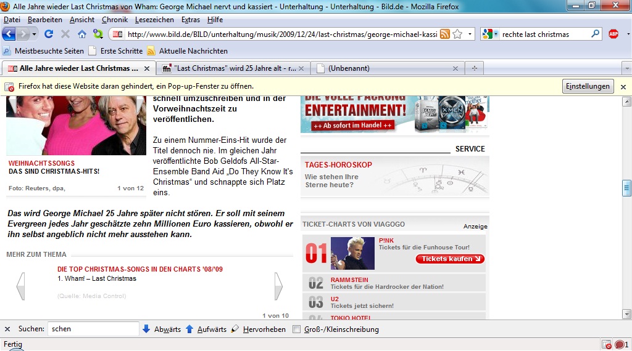Toggle Hervorheben highlight all

click(x=259, y=329)
